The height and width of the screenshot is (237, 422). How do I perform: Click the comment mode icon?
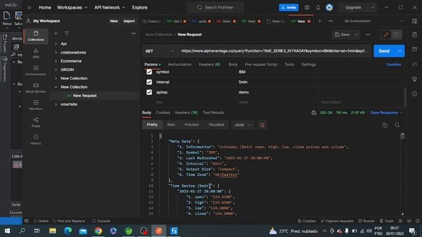tap(396, 34)
